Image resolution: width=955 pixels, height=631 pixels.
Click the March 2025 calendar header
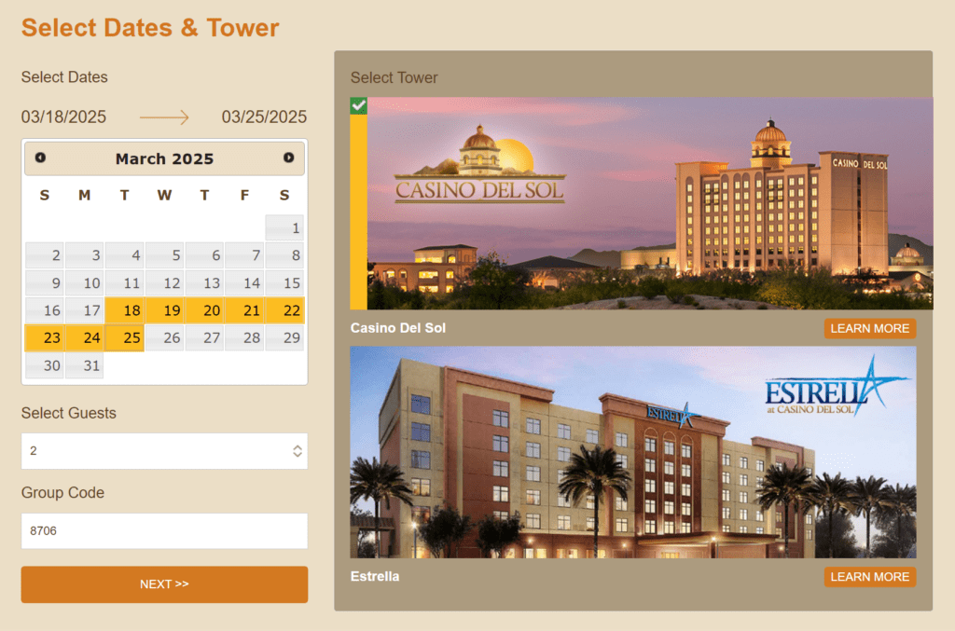[164, 159]
